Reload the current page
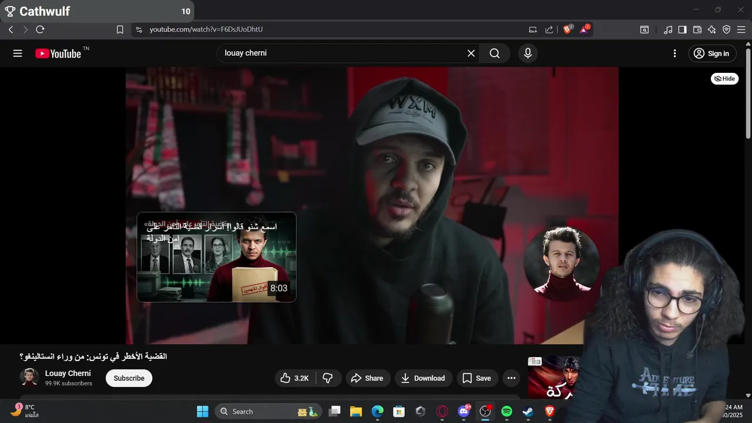The width and height of the screenshot is (752, 423). point(40,29)
